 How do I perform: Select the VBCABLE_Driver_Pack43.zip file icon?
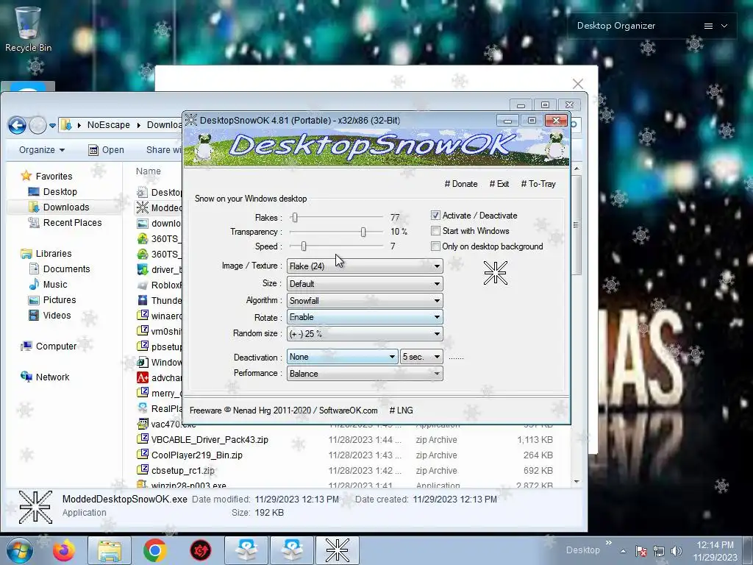(x=142, y=439)
